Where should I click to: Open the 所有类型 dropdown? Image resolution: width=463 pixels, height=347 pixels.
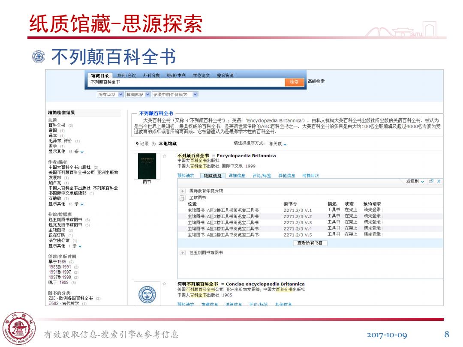coord(110,94)
